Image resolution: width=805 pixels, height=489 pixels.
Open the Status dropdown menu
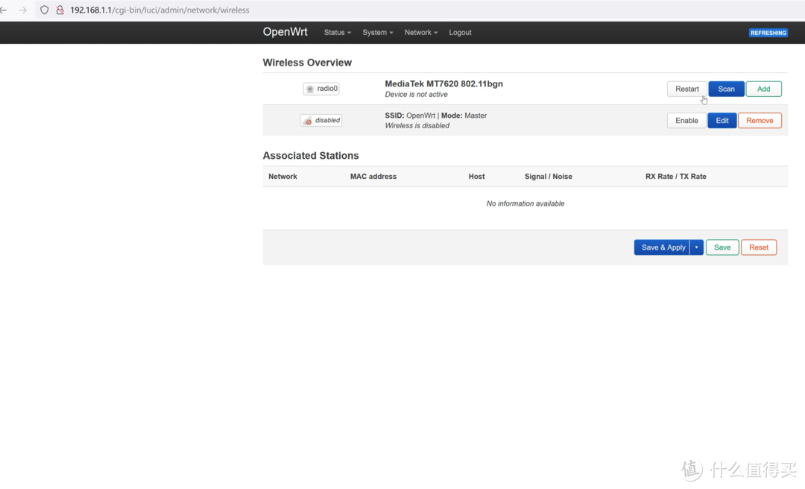coord(337,33)
